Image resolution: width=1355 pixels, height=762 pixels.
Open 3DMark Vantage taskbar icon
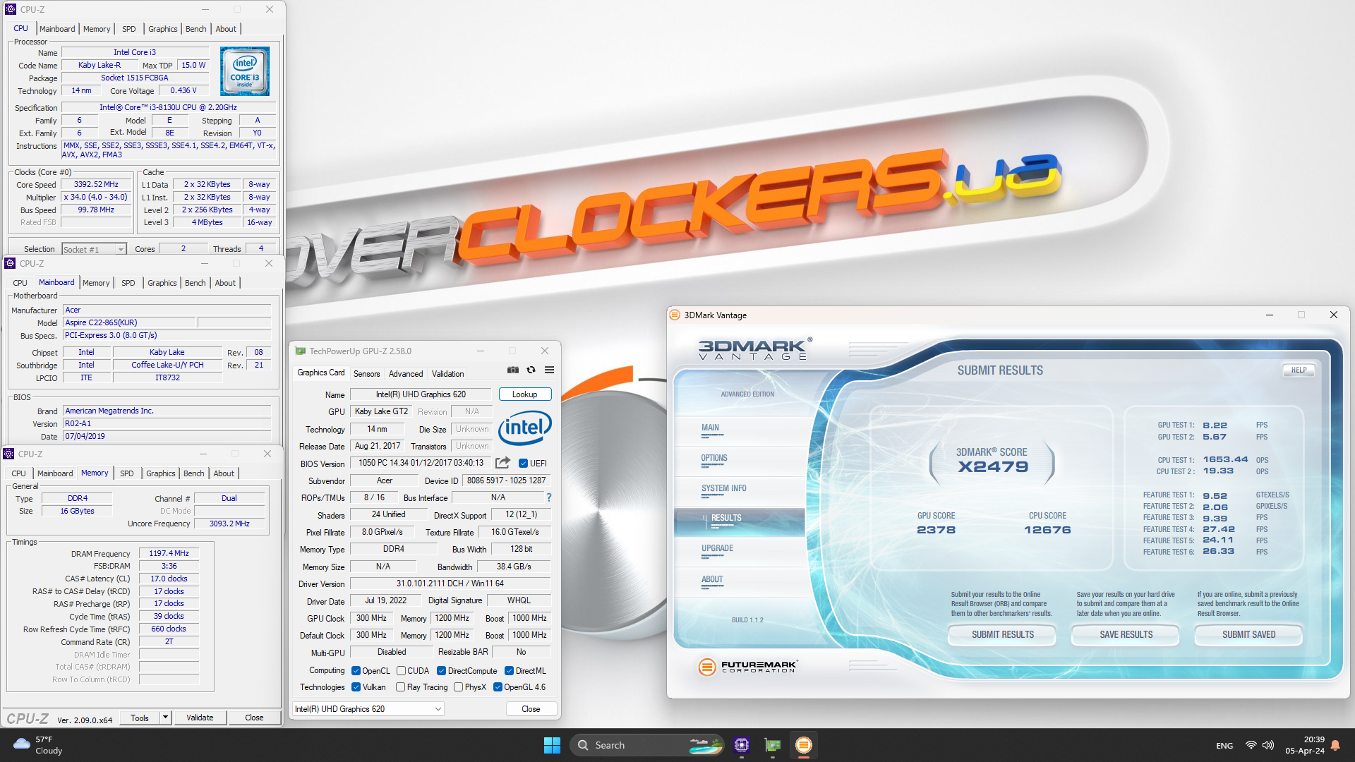pyautogui.click(x=803, y=745)
